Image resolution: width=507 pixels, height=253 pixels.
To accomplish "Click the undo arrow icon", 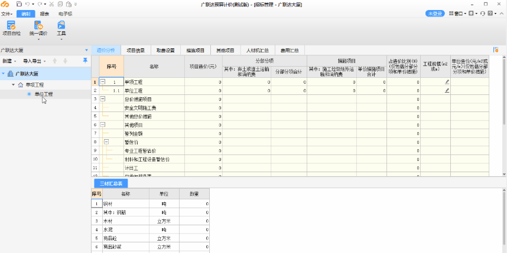I will point(28,4).
